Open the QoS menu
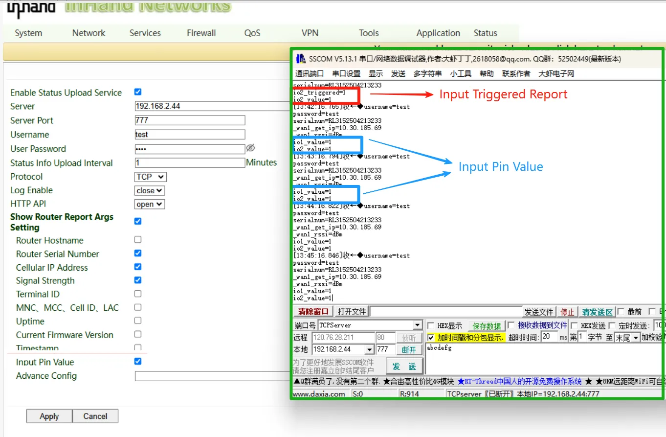 [x=252, y=33]
